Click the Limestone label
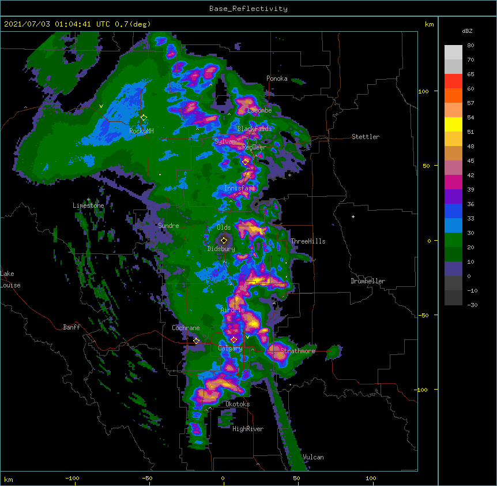The image size is (497, 486). (x=88, y=205)
